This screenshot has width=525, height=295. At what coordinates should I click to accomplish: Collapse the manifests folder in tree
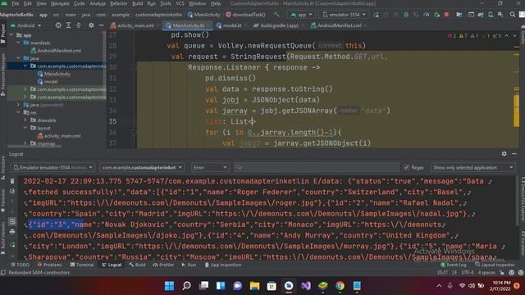pyautogui.click(x=18, y=43)
